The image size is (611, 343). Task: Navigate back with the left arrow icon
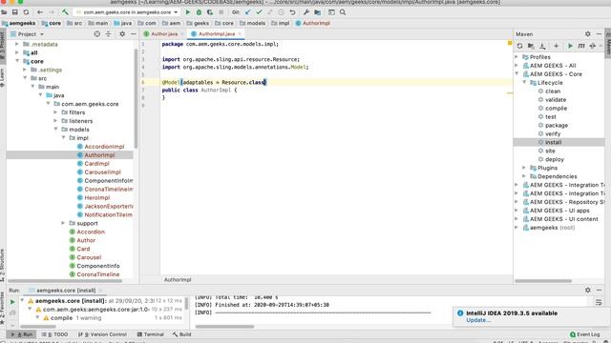40,12
